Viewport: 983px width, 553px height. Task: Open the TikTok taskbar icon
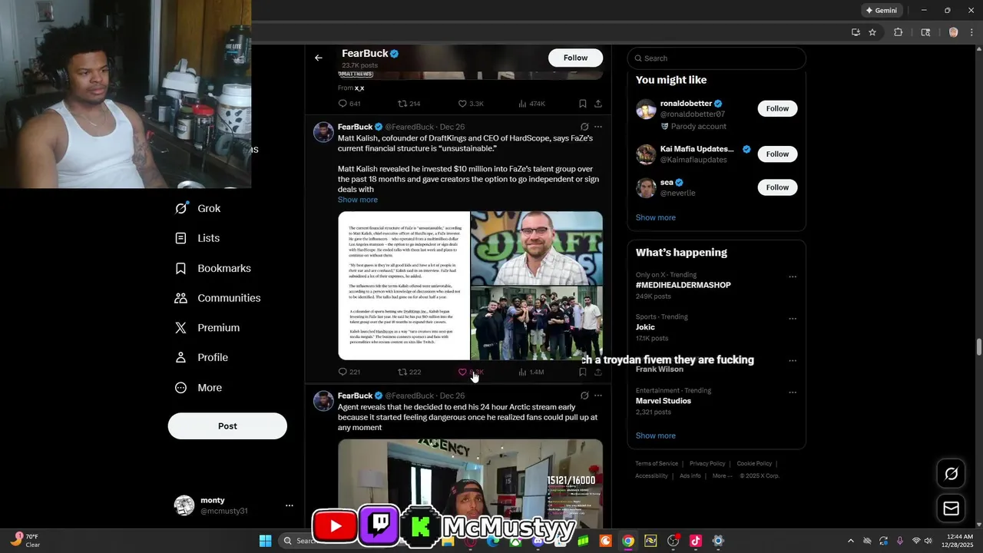(696, 541)
